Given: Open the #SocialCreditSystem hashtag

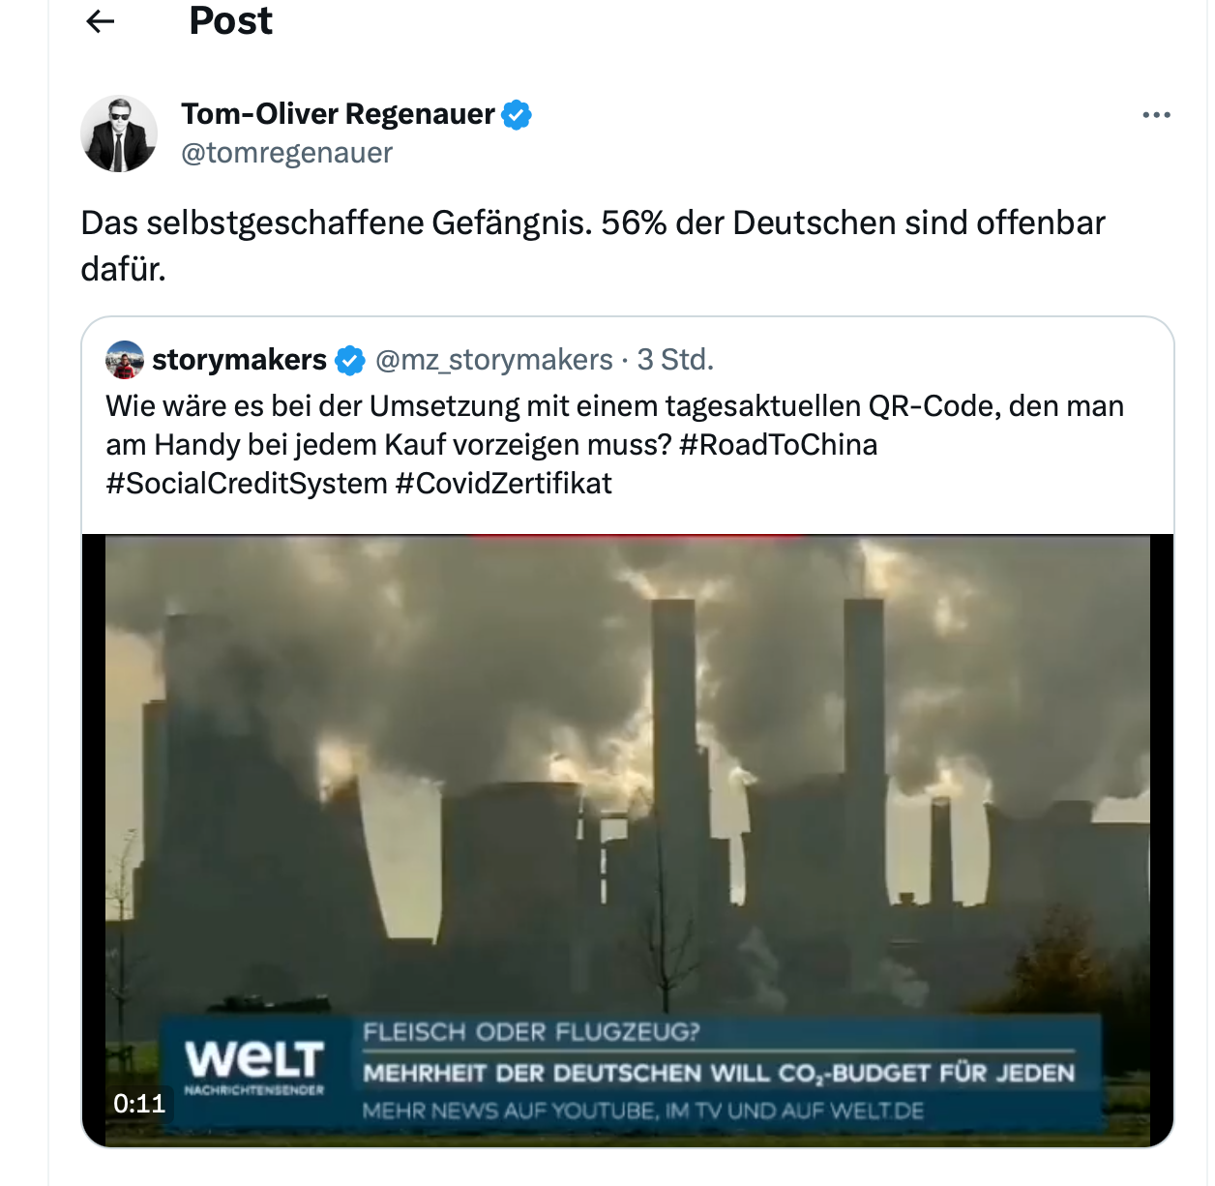Looking at the screenshot, I should 247,484.
